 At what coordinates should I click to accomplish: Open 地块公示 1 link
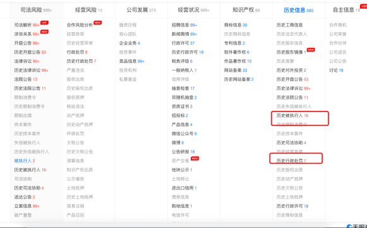(182, 170)
